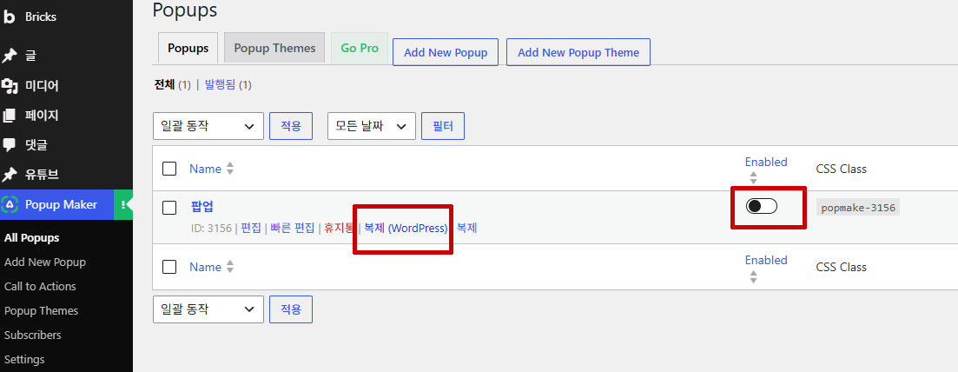This screenshot has width=958, height=372.
Task: Click the 필터 filter button
Action: [443, 126]
